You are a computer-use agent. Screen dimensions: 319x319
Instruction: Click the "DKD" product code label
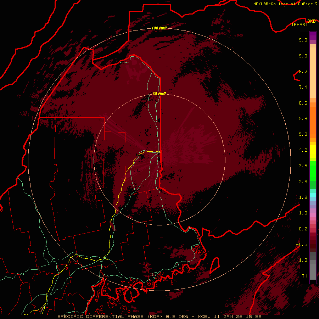tap(311, 21)
